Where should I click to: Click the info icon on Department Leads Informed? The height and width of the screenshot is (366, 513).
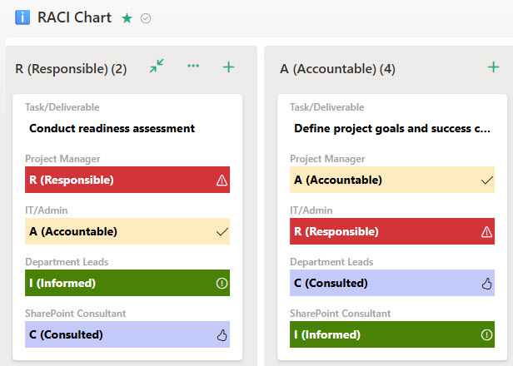tap(222, 284)
